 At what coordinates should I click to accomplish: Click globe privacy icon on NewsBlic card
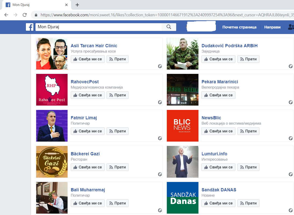click(291, 138)
